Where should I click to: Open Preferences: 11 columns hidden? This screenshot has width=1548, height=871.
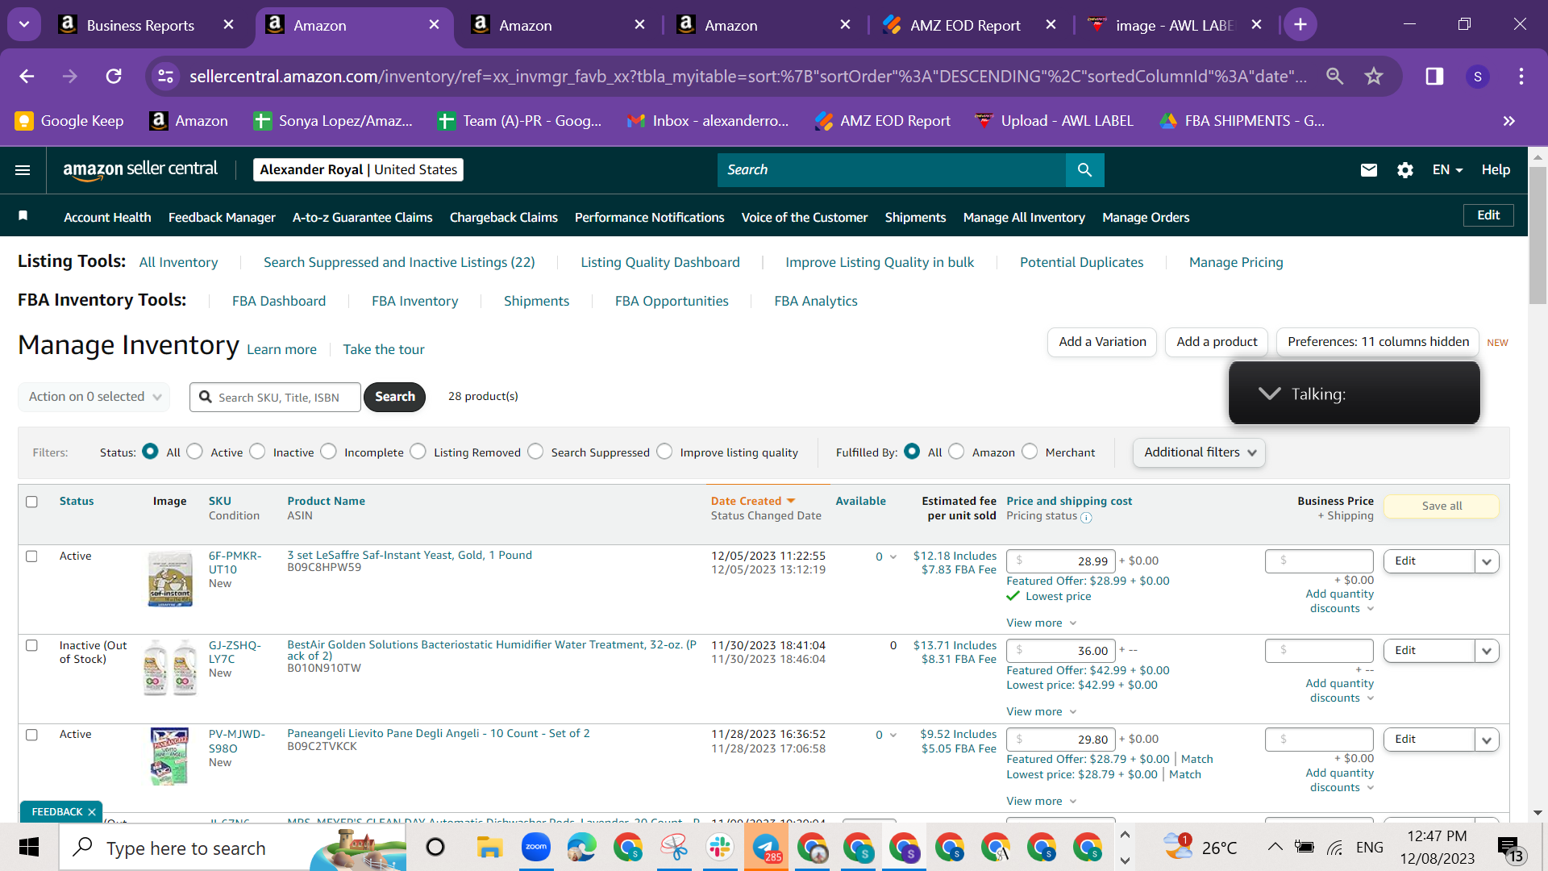[1378, 342]
